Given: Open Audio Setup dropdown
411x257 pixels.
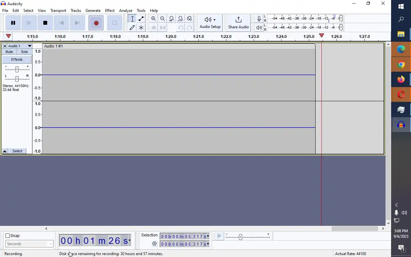Looking at the screenshot, I should pyautogui.click(x=210, y=23).
